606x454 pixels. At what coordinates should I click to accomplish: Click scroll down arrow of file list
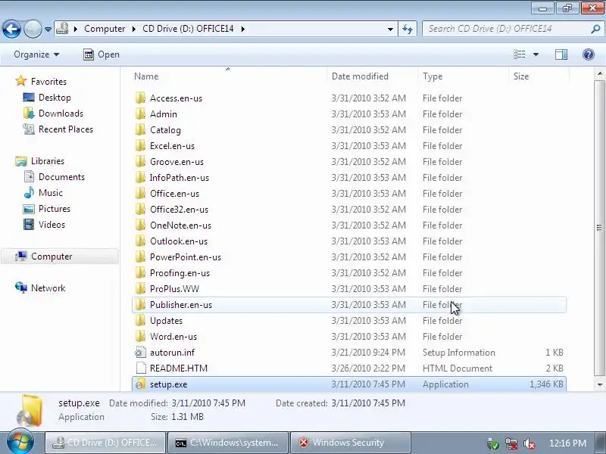pyautogui.click(x=599, y=384)
